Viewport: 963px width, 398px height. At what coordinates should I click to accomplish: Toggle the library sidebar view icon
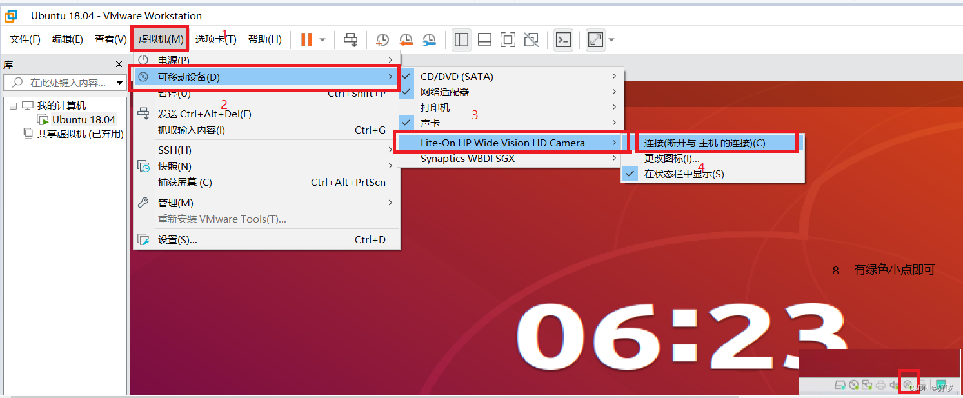tap(461, 40)
